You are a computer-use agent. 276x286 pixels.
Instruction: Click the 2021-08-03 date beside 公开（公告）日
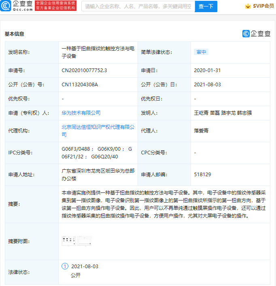click(x=207, y=85)
